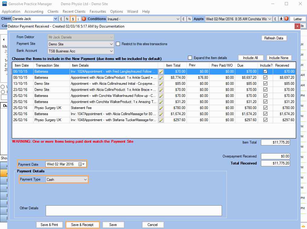This screenshot has height=229, width=307.
Task: Click the download arrow icon beside Appts
Action: point(281,19)
